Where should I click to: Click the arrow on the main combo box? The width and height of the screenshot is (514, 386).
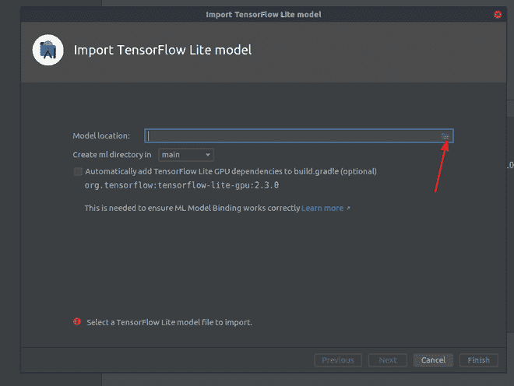208,155
